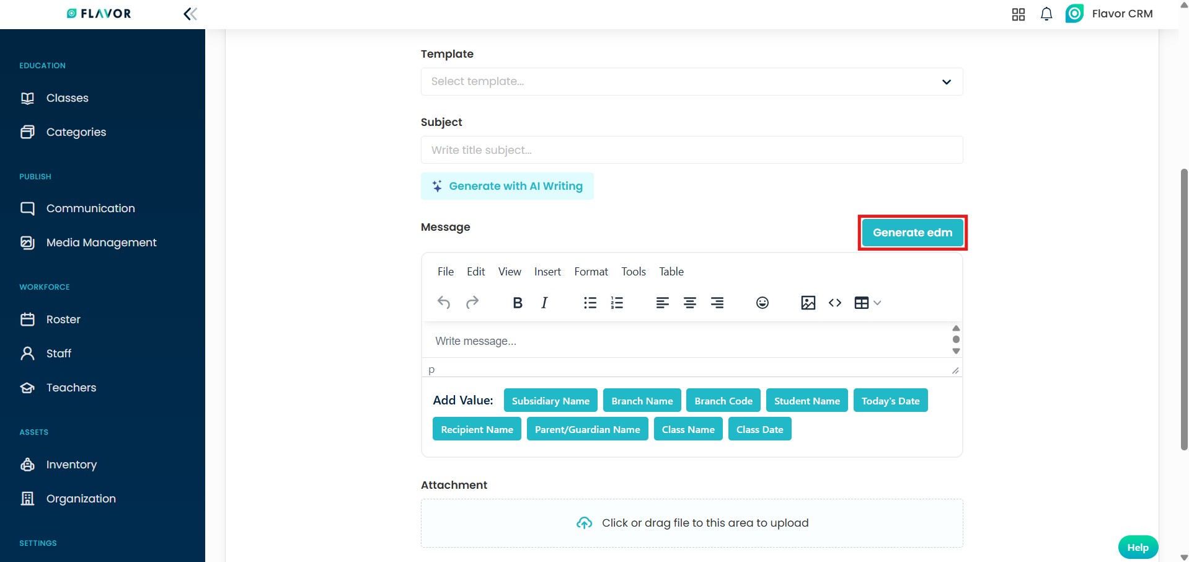
Task: Open the notifications bell
Action: 1046,14
